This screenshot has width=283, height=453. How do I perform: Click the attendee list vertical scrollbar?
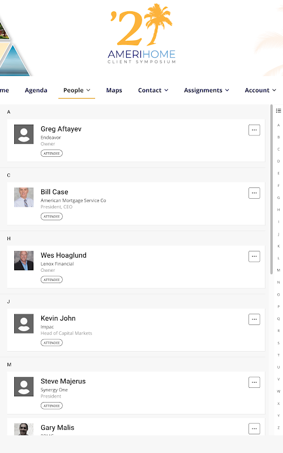click(272, 189)
